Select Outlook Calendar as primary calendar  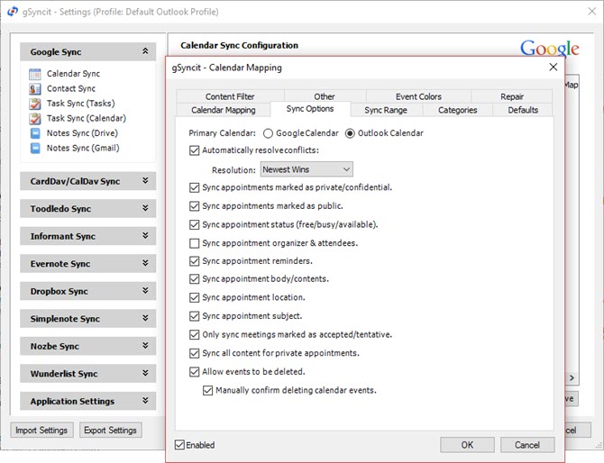pos(350,133)
